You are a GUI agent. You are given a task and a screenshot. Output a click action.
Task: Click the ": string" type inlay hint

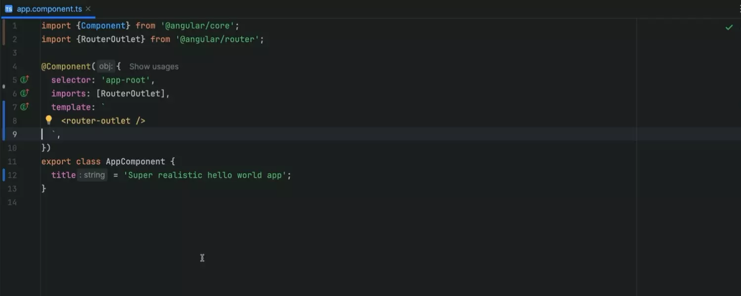[92, 175]
